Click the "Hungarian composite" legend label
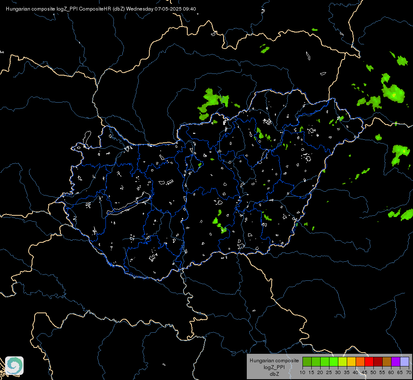This screenshot has height=380, width=413. (x=274, y=361)
